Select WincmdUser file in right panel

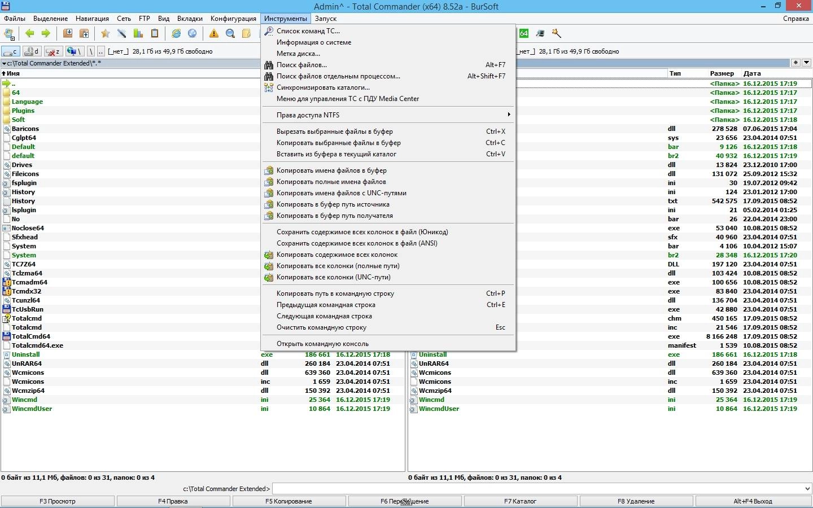439,409
